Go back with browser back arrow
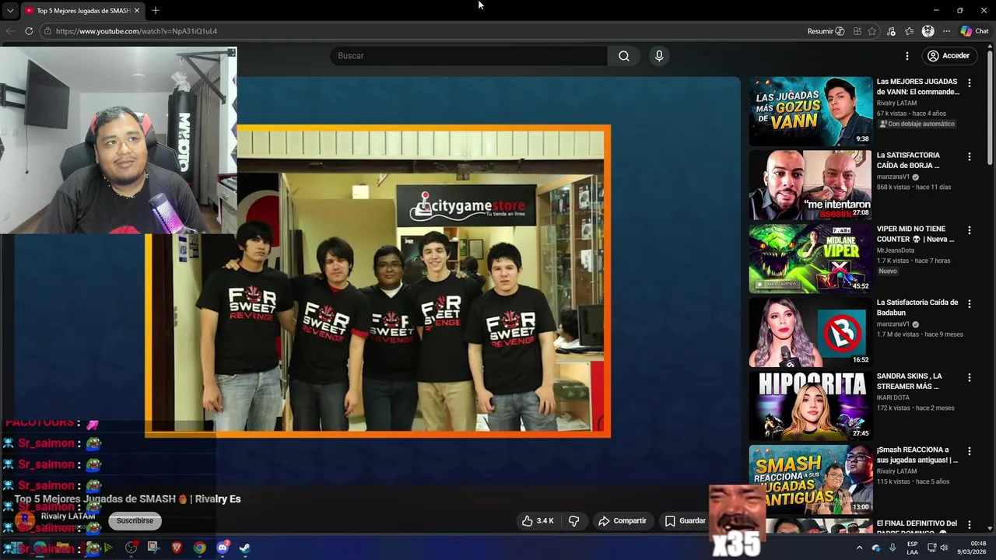996x560 pixels. (9, 31)
